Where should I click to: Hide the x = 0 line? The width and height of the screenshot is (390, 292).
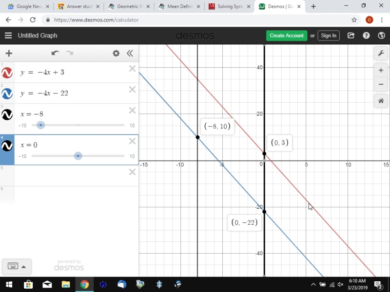click(7, 146)
